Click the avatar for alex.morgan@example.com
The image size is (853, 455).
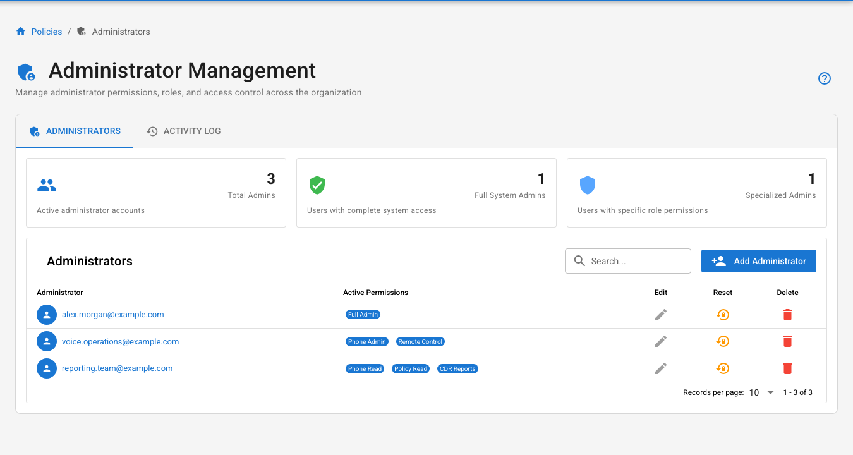coord(47,315)
